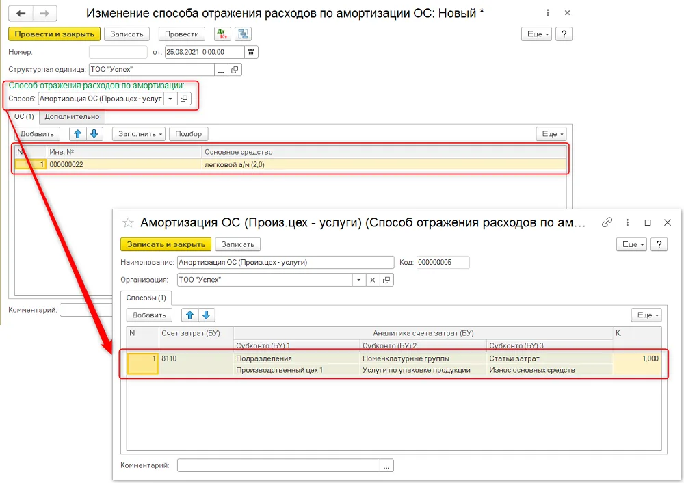This screenshot has height=483, width=684.
Task: Open help in Амортизация ОС window
Action: click(x=659, y=244)
